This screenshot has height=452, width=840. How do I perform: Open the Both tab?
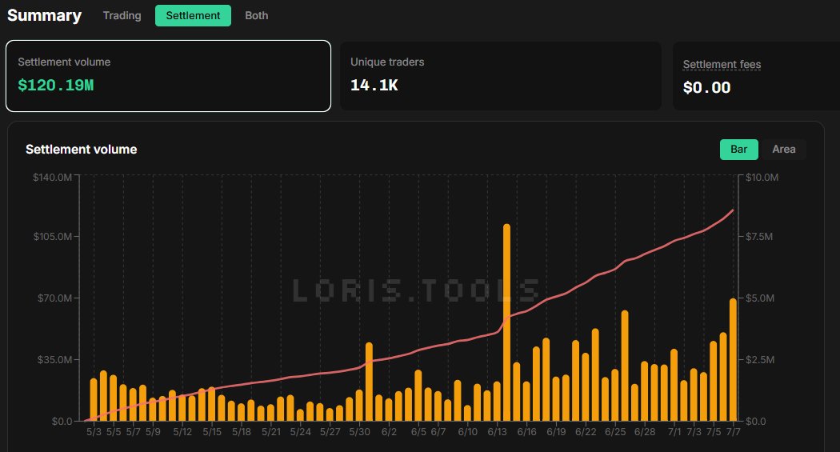point(257,15)
